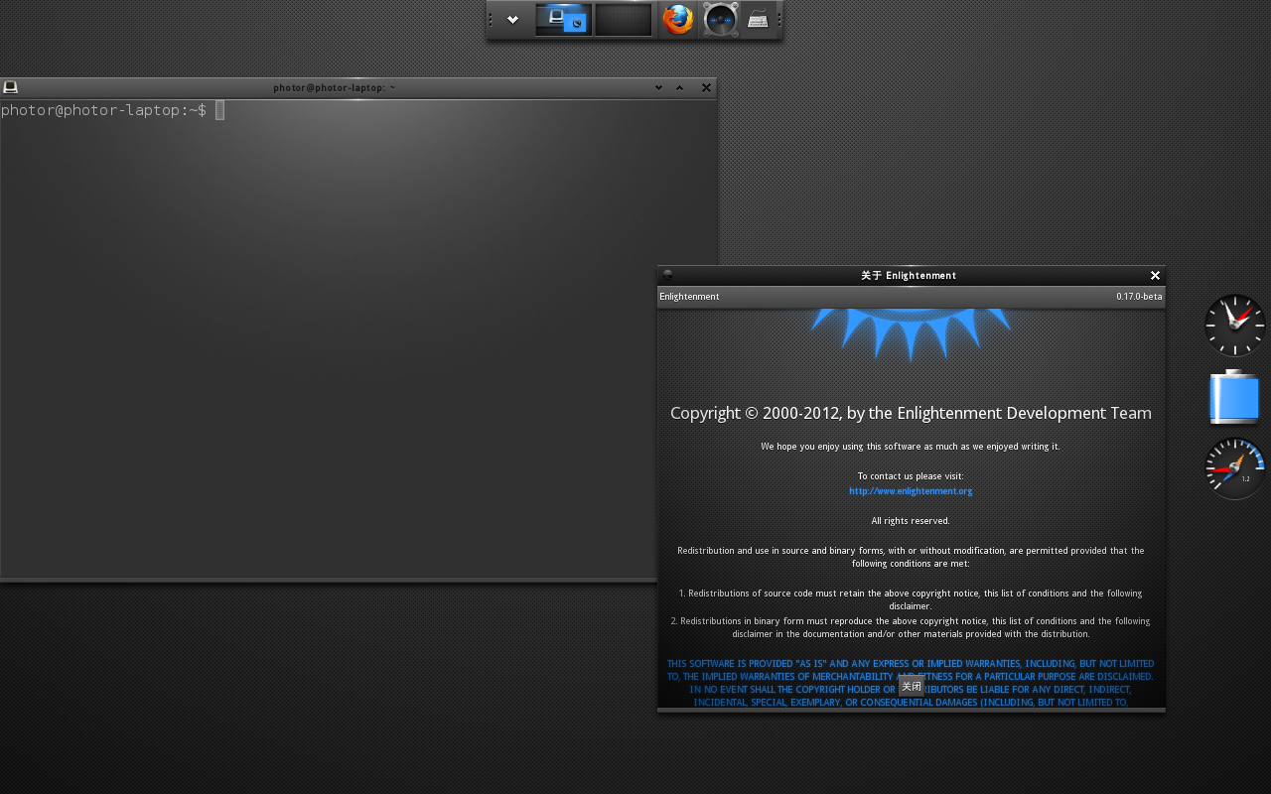The width and height of the screenshot is (1271, 794).
Task: Close the terminal window
Action: pyautogui.click(x=706, y=87)
